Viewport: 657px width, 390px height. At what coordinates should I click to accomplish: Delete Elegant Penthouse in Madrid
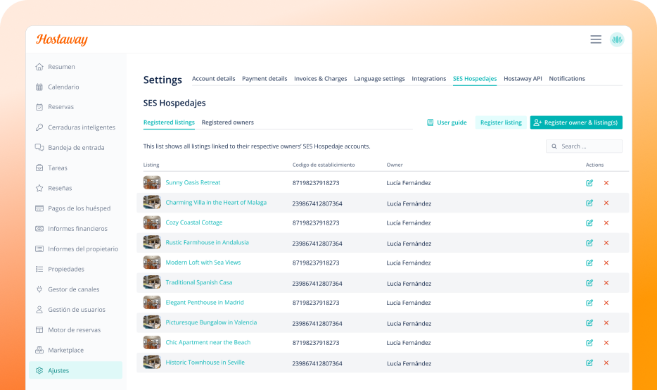[606, 303]
